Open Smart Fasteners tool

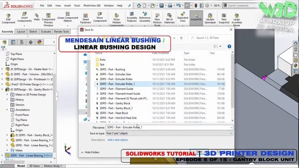pyautogui.click(x=85, y=19)
